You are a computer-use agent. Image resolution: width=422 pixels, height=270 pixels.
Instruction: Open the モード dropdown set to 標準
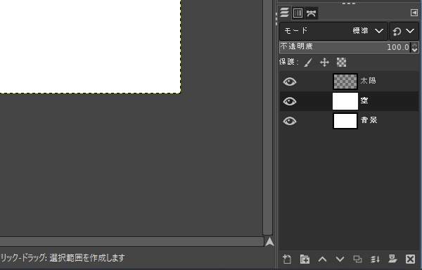pos(333,31)
